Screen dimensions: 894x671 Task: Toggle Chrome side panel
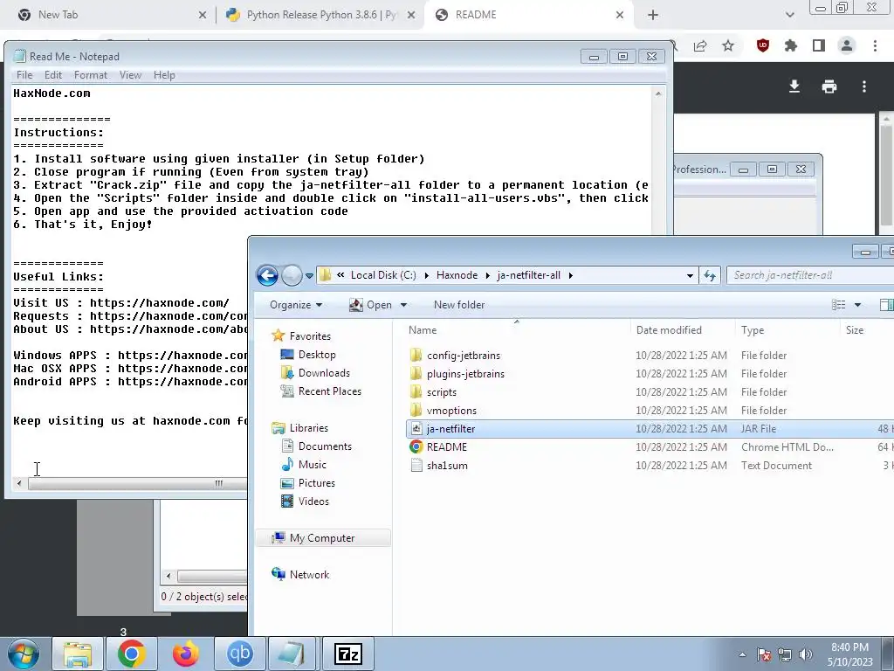pos(819,45)
